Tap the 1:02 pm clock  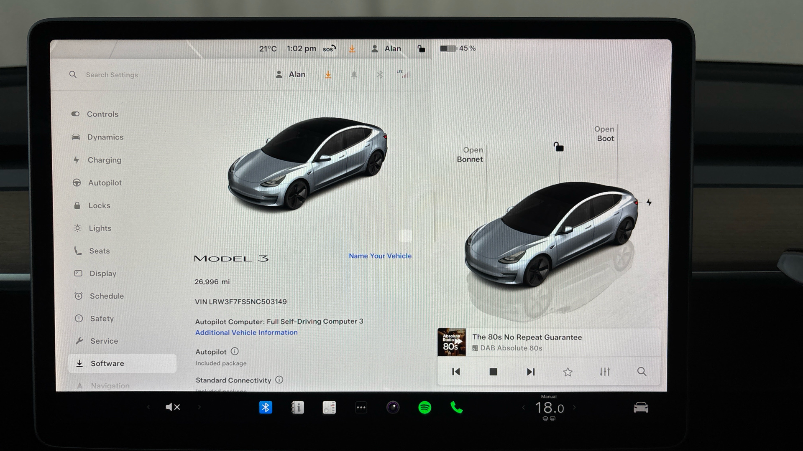point(301,49)
